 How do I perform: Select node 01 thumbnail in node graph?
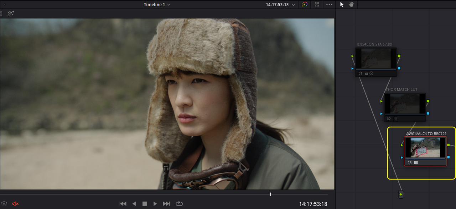[x=375, y=59]
